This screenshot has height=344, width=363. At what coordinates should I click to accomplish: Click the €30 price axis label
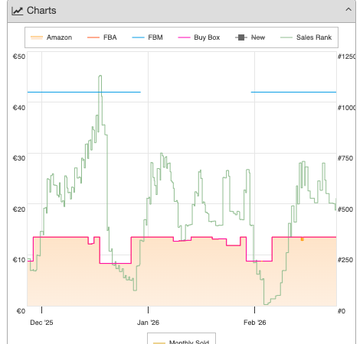(19, 158)
